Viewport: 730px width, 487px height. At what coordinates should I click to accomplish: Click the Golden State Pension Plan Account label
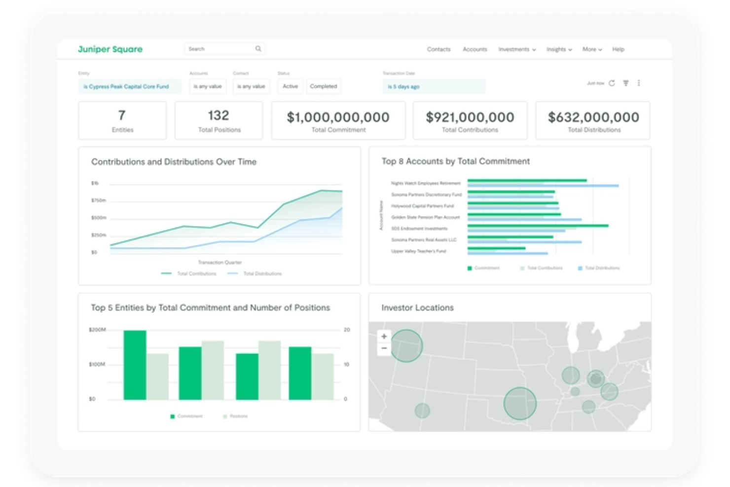click(x=425, y=217)
